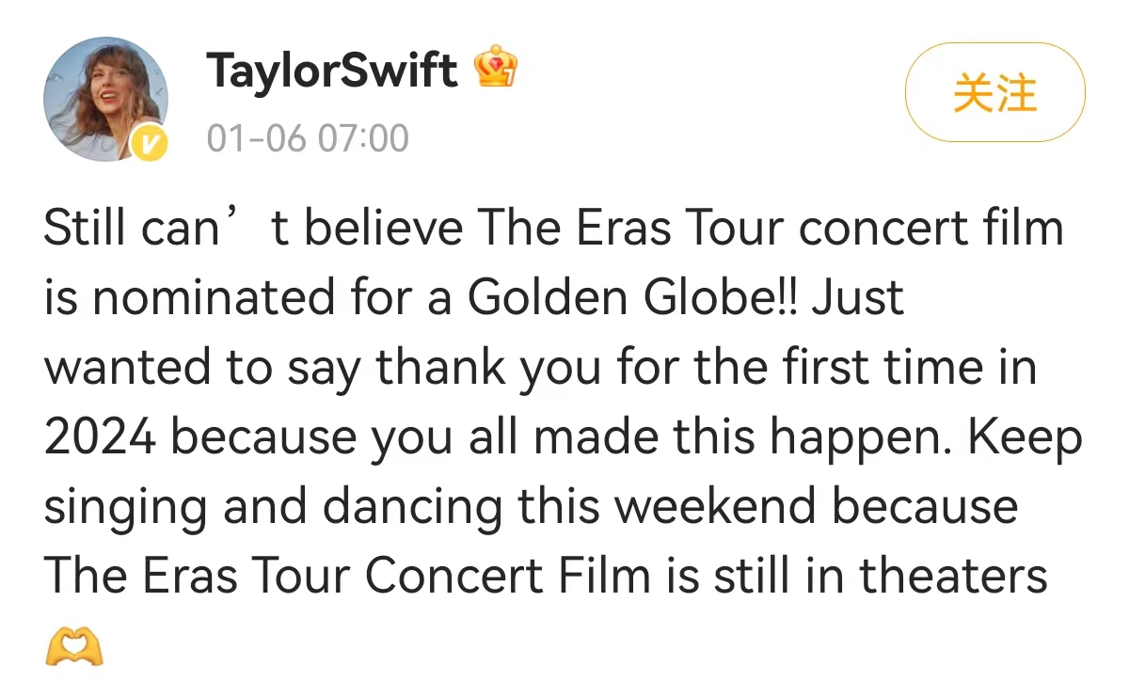This screenshot has height=681, width=1129.
Task: Click the year "2024" in the post
Action: 101,438
